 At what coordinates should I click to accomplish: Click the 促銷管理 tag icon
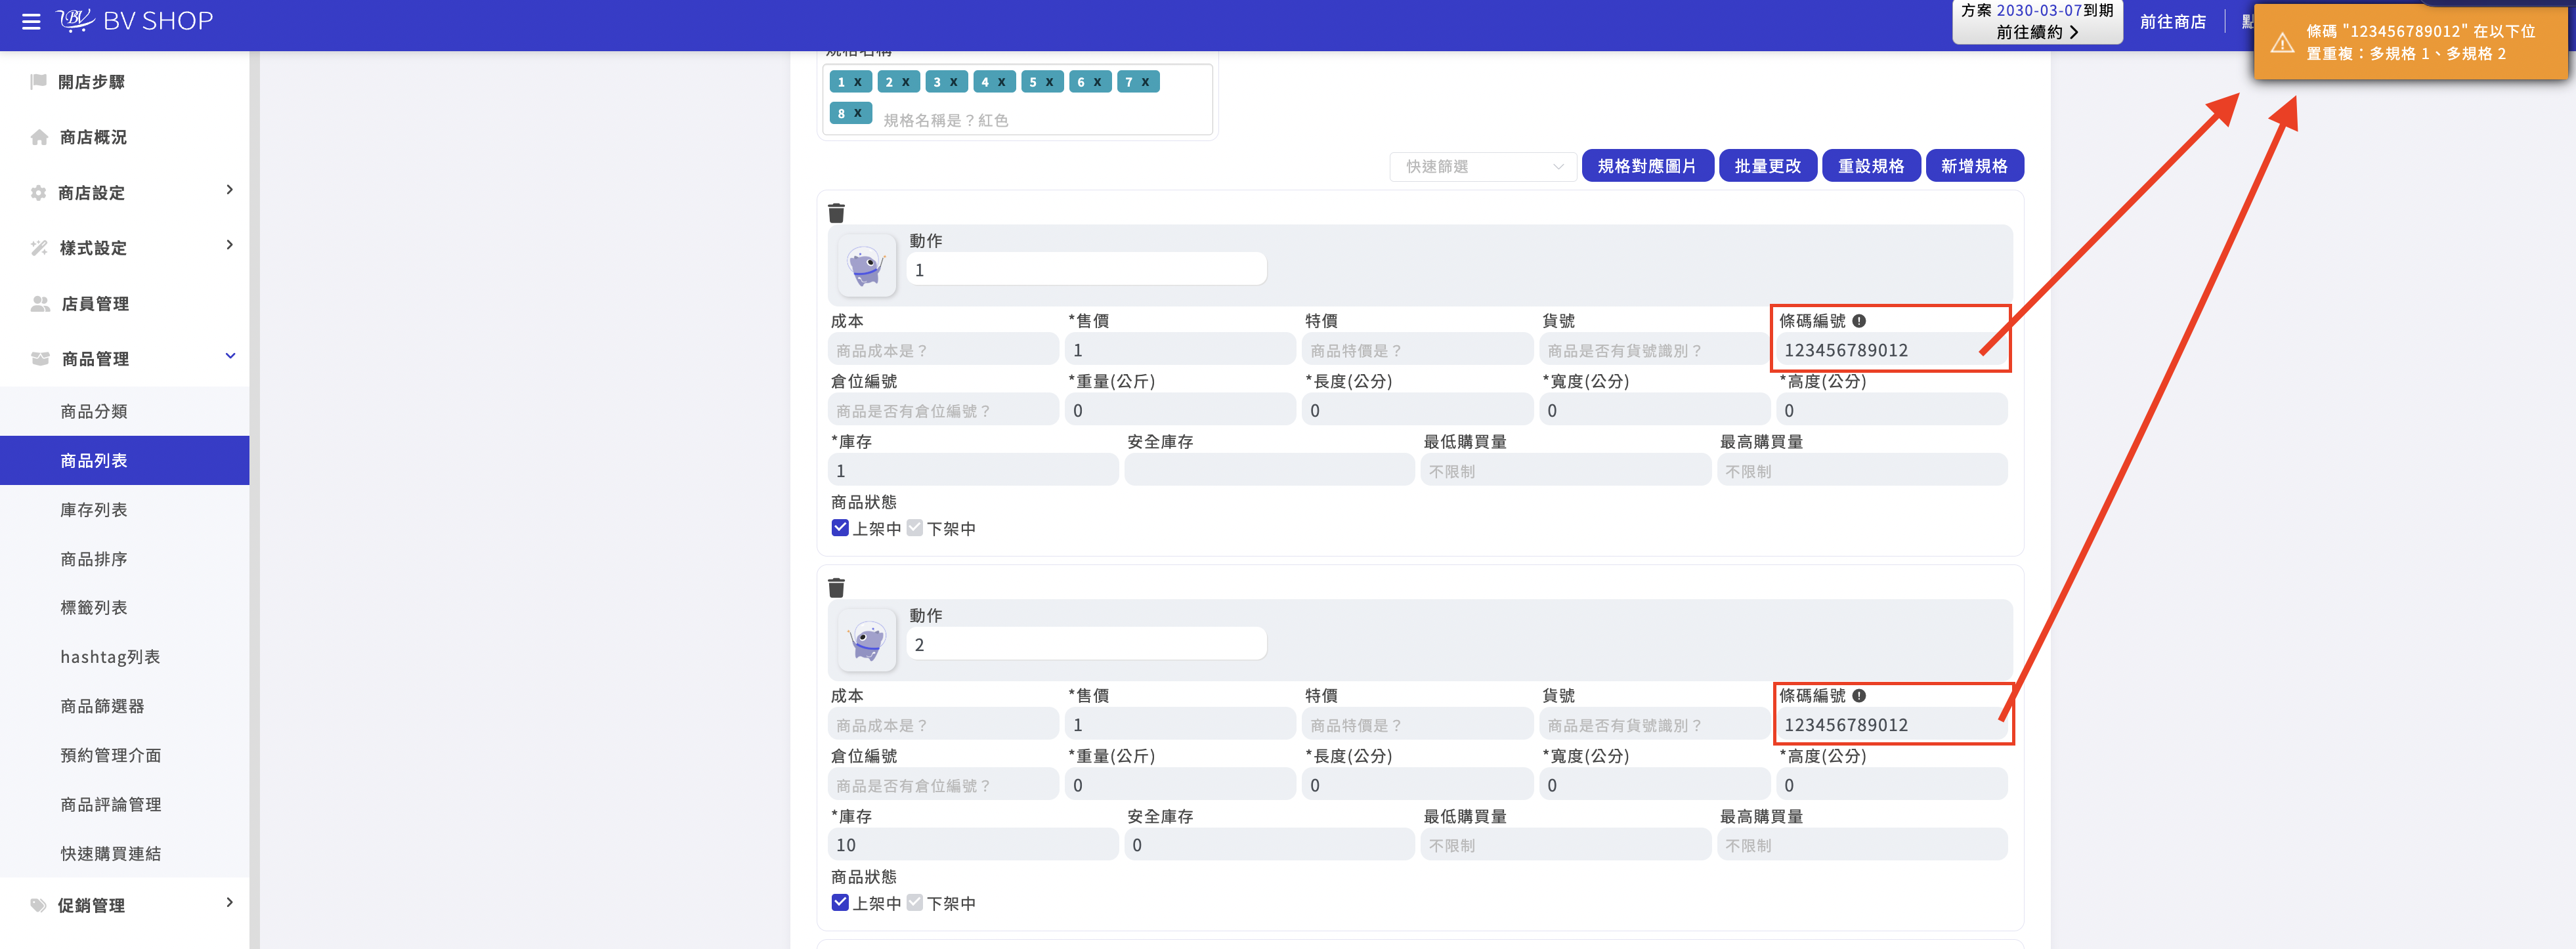coord(39,905)
